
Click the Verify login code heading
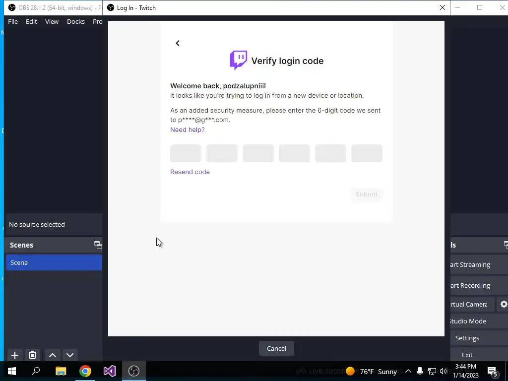pyautogui.click(x=287, y=61)
